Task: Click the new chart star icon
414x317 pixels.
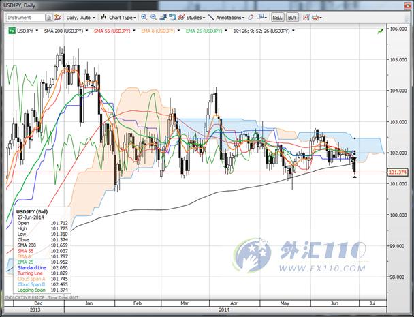Action: 58,18
